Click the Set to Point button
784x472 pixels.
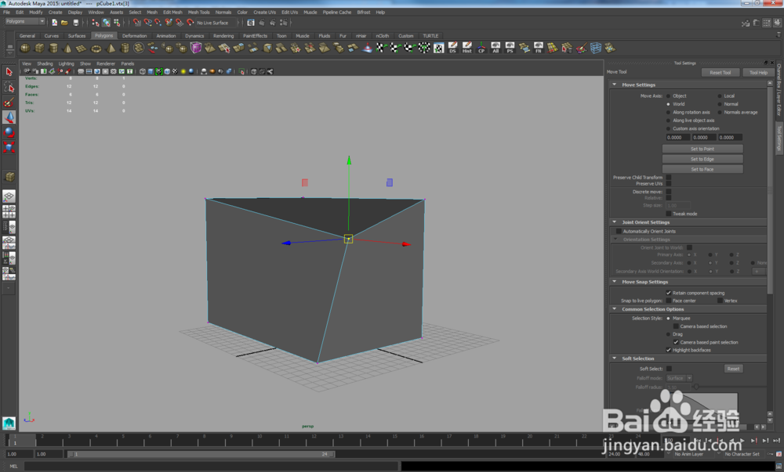[x=702, y=149]
